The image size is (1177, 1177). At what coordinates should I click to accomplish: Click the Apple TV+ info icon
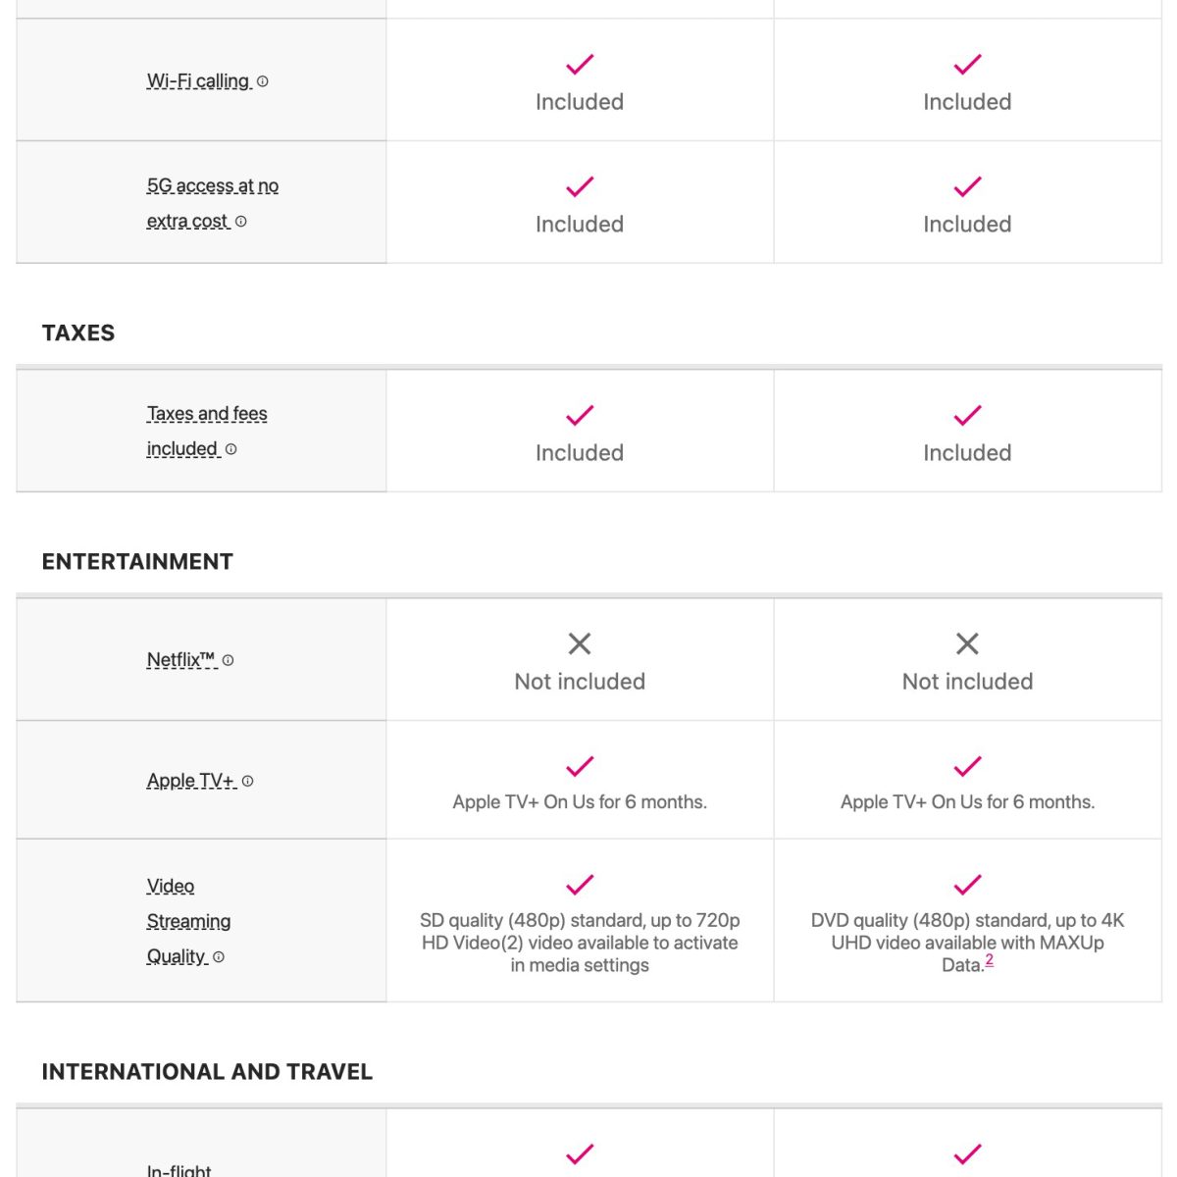(248, 782)
